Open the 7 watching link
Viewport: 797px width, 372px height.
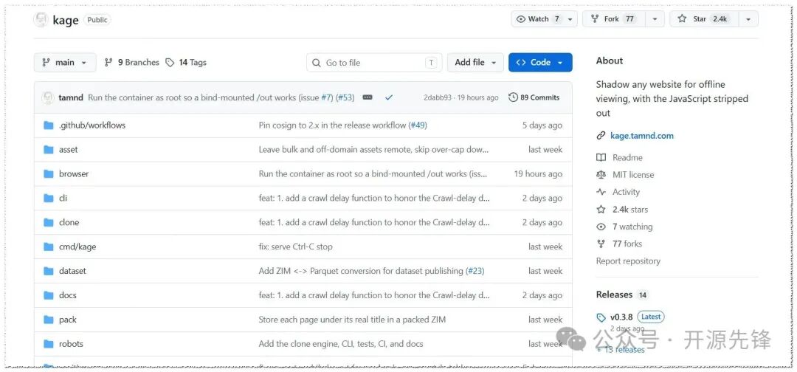(632, 227)
